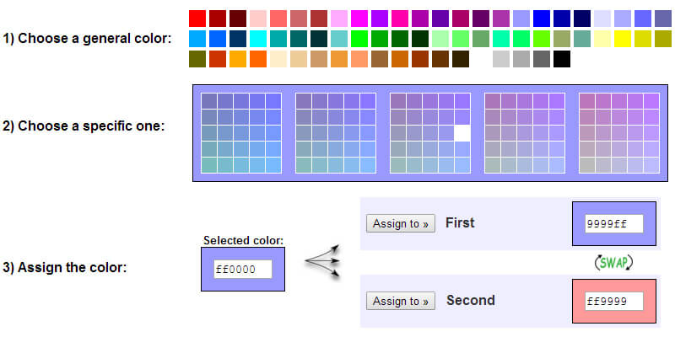
Task: Select the light gray general color swatch
Action: 501,59
